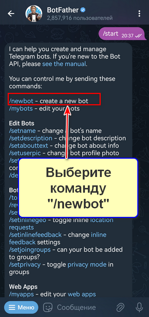The width and height of the screenshot is (149, 317).
Task: Select the /setdescription command
Action: (x=31, y=138)
